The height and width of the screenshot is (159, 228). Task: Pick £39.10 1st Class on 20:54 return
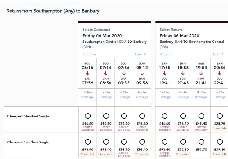pos(220,142)
